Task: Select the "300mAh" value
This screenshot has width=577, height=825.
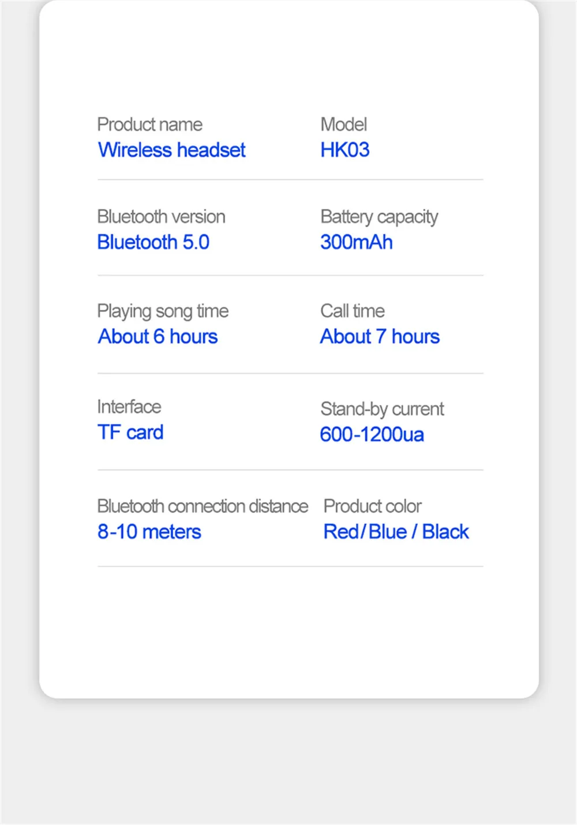Action: (357, 242)
